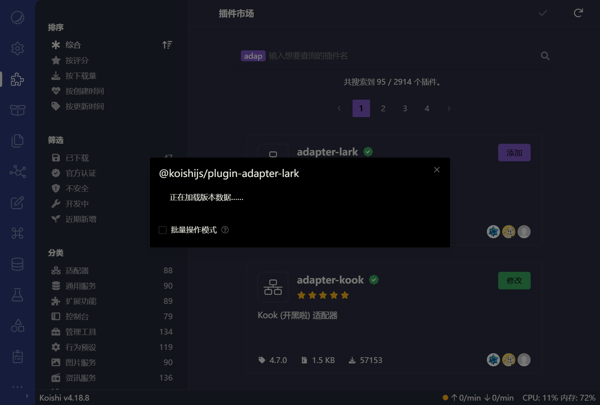Expand the sidebar with bottom arrow
Image resolution: width=600 pixels, height=405 pixels.
coord(27,396)
